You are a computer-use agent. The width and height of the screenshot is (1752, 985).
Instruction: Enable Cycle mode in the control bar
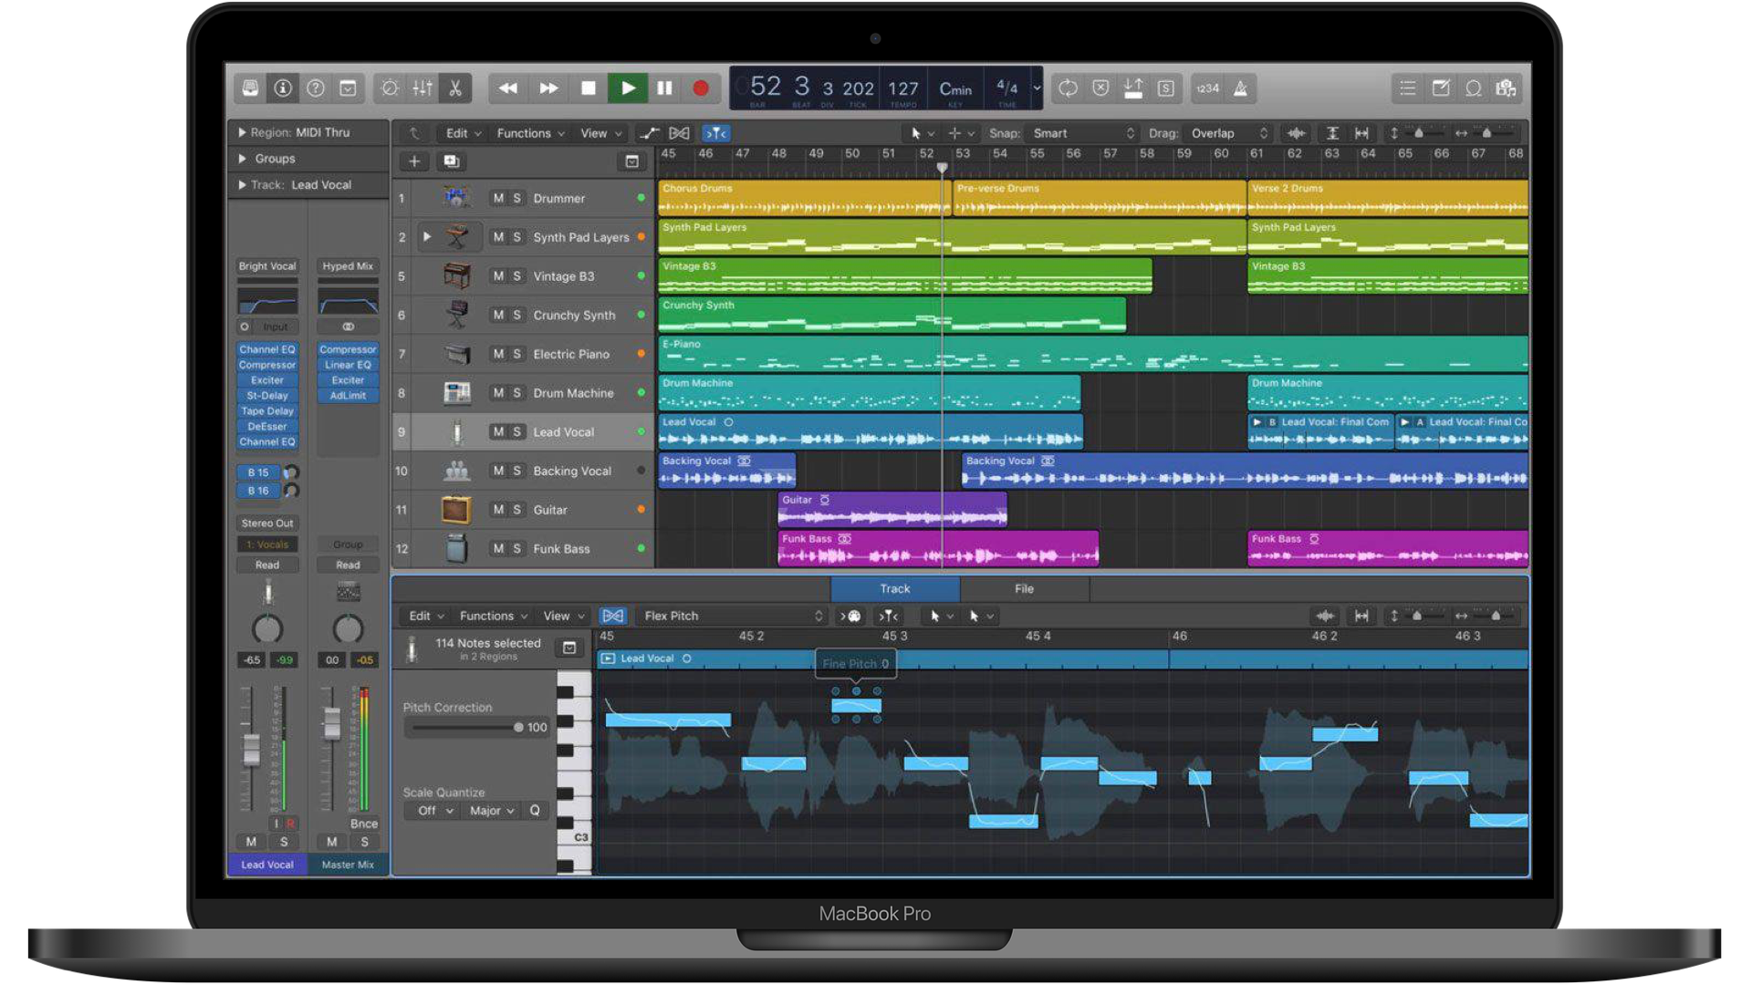pyautogui.click(x=1069, y=88)
